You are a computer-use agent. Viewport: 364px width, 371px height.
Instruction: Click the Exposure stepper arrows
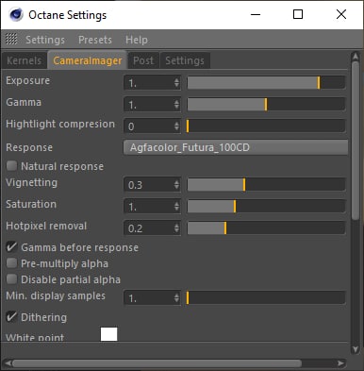click(x=176, y=83)
